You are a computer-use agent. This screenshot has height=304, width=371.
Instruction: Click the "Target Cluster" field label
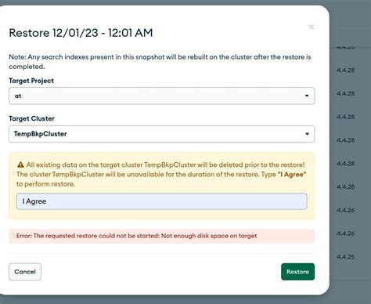coord(31,118)
